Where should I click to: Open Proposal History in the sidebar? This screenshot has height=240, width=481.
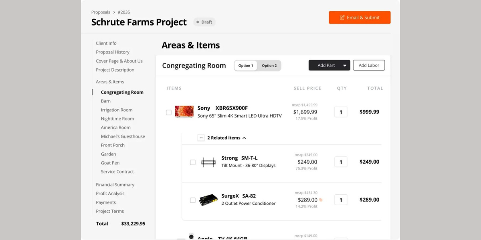pos(113,52)
